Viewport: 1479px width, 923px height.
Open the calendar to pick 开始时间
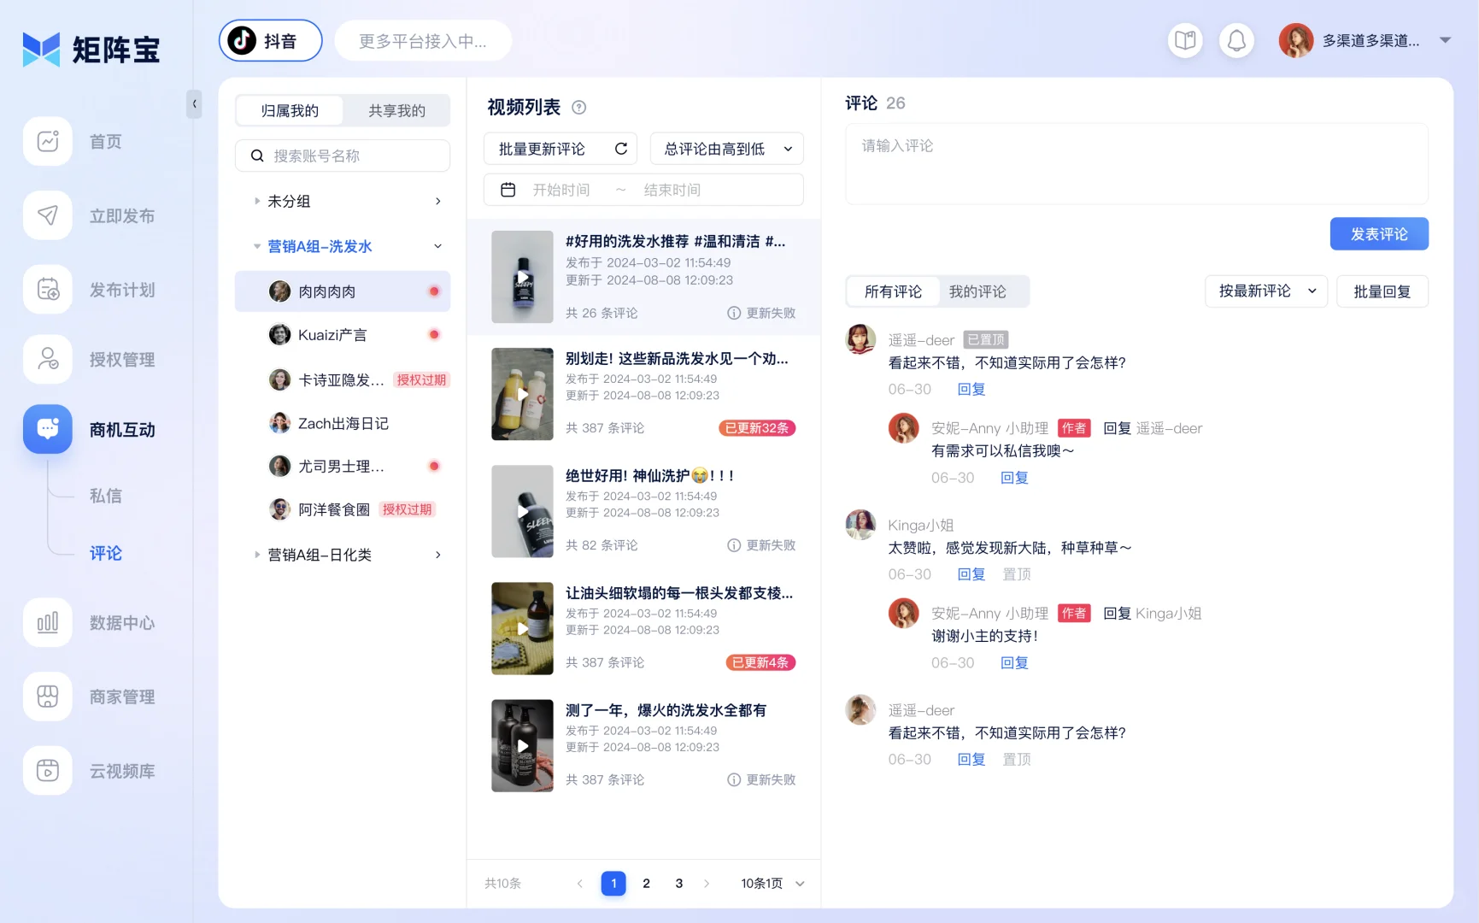tap(508, 189)
